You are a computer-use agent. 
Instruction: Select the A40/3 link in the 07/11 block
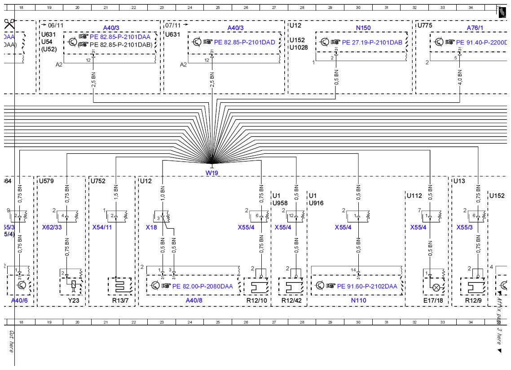click(236, 28)
